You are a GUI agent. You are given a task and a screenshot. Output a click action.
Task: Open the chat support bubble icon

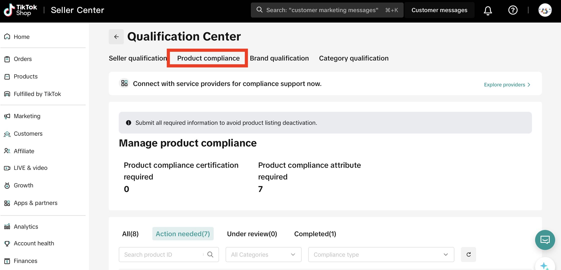(545, 240)
